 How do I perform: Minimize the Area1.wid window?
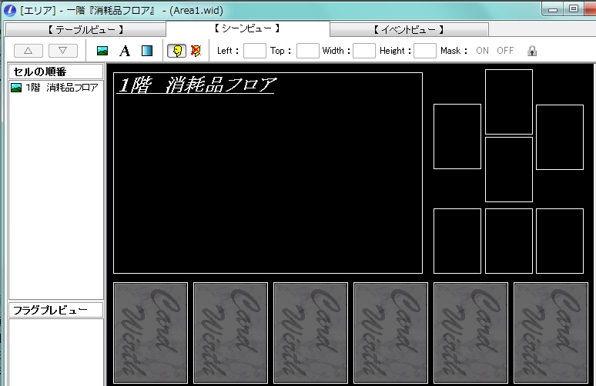553,9
